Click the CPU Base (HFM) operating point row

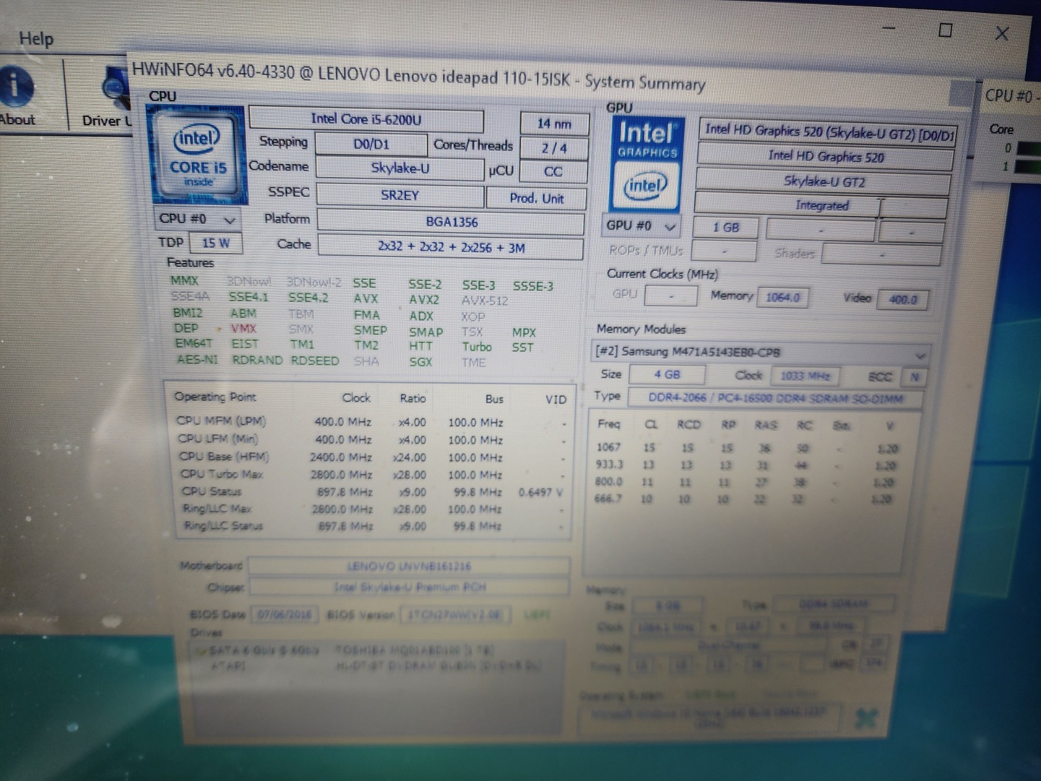coord(371,458)
